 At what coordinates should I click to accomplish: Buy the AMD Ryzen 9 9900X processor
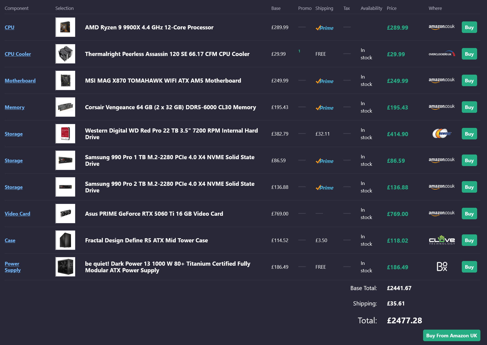click(x=469, y=27)
